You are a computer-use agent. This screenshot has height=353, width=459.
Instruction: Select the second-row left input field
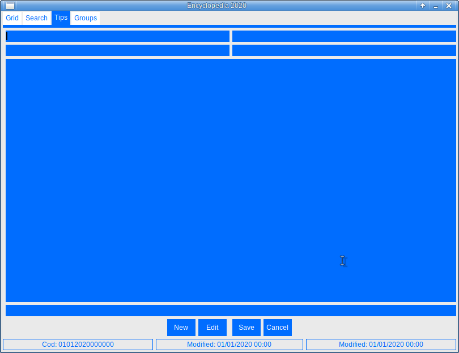pos(117,50)
